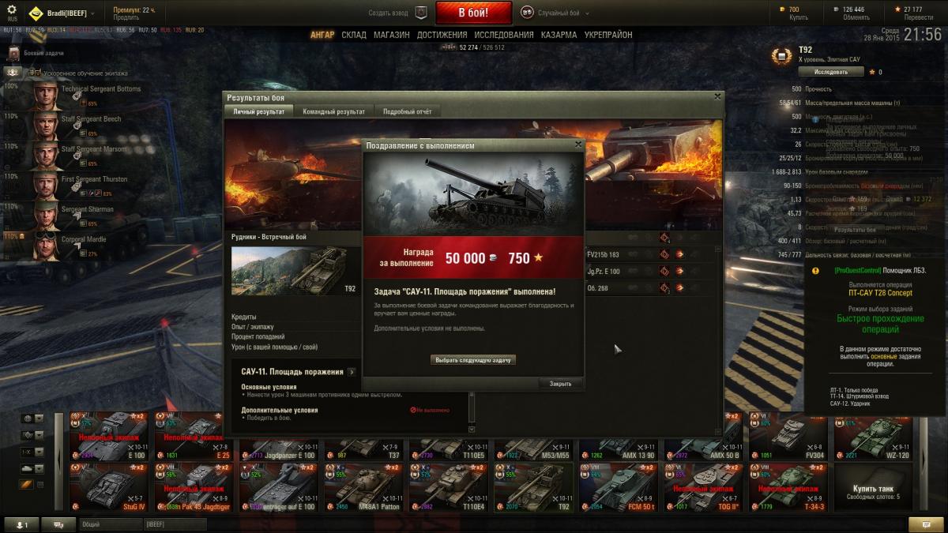The width and height of the screenshot is (948, 533).
Task: Expand the Bradli[IBEEF] account dropdown
Action: pos(92,13)
